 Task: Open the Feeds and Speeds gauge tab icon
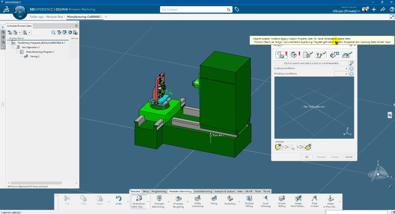click(x=347, y=55)
